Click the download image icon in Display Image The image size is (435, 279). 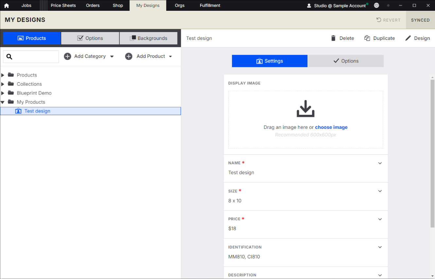[305, 109]
